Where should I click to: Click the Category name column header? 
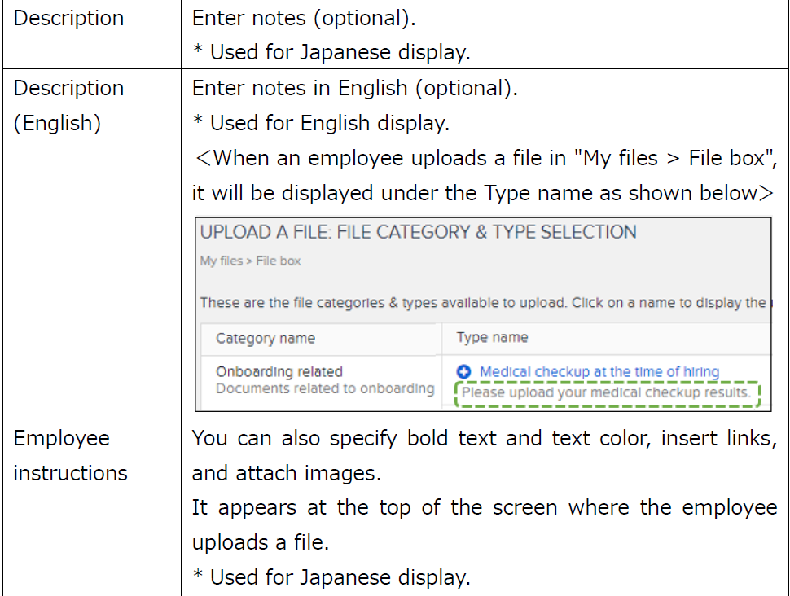coord(265,339)
